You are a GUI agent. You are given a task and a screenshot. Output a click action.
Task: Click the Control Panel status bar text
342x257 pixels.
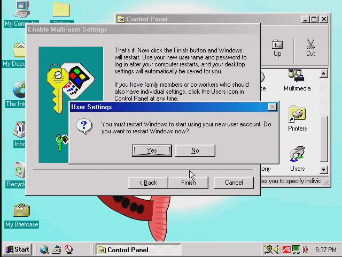click(291, 181)
